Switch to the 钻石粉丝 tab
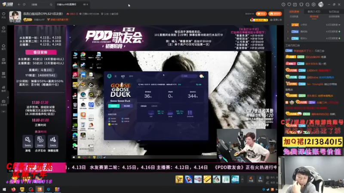The height and width of the screenshot is (193, 344). (x=334, y=12)
